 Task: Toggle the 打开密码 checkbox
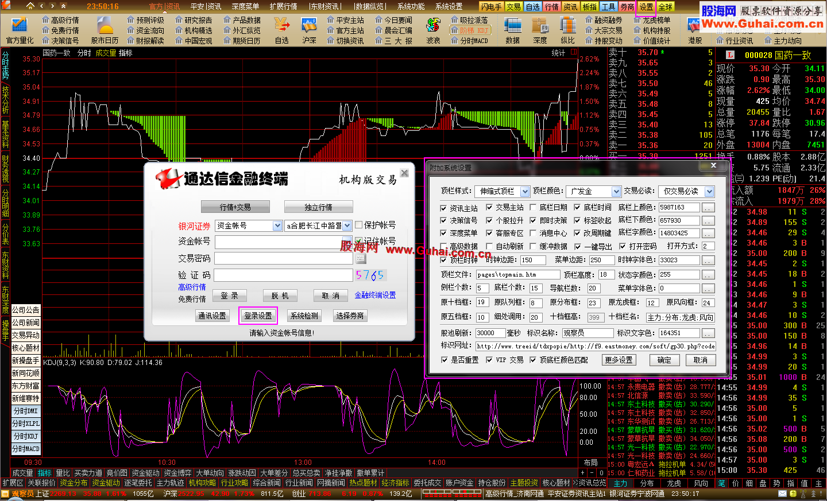coord(623,246)
